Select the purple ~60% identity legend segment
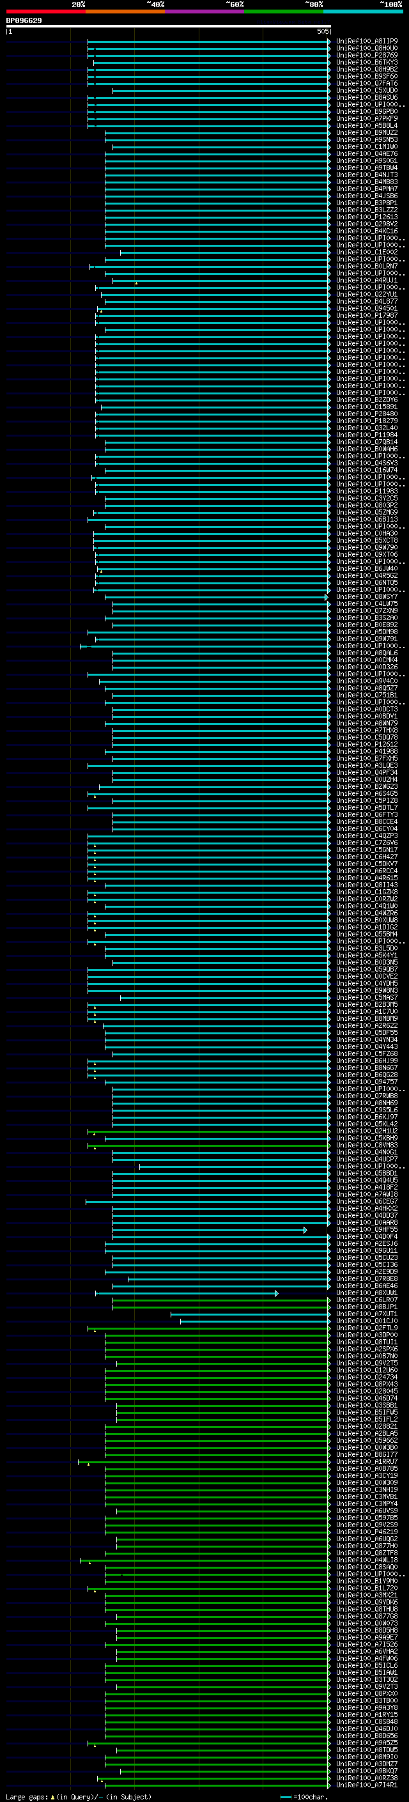409x1802 pixels. pos(205,12)
